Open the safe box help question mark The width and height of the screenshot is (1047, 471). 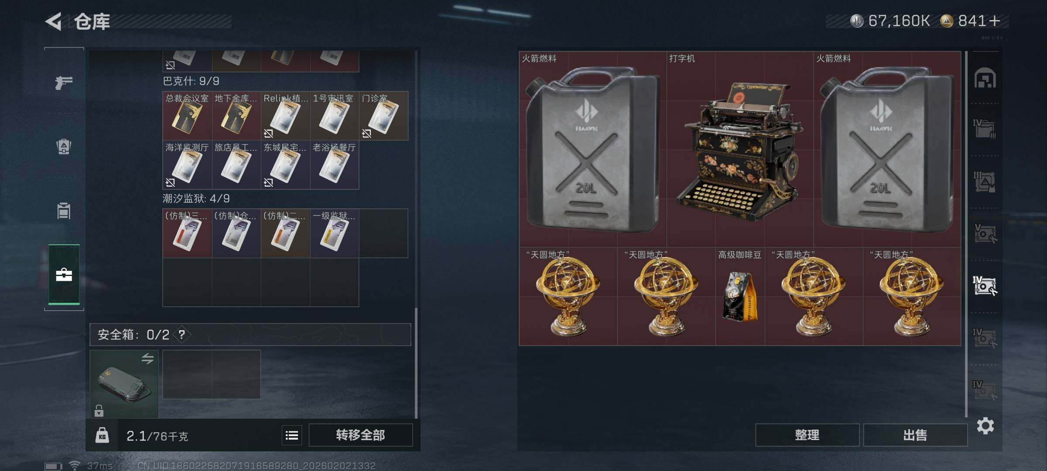[x=182, y=334]
